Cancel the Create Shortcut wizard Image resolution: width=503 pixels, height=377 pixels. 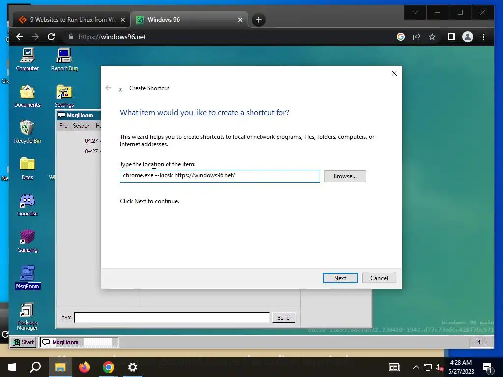[379, 278]
